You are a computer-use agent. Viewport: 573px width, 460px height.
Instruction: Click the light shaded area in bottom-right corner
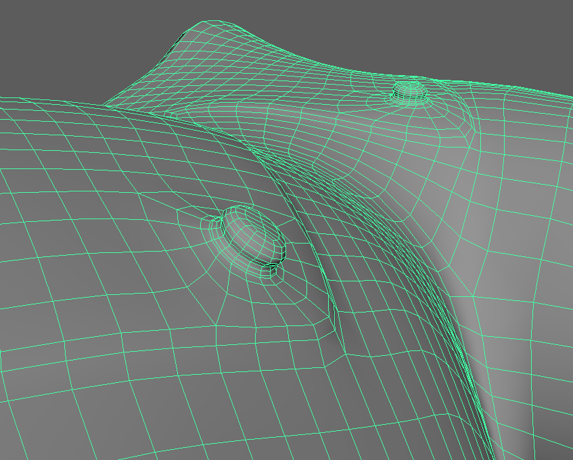(x=541, y=419)
